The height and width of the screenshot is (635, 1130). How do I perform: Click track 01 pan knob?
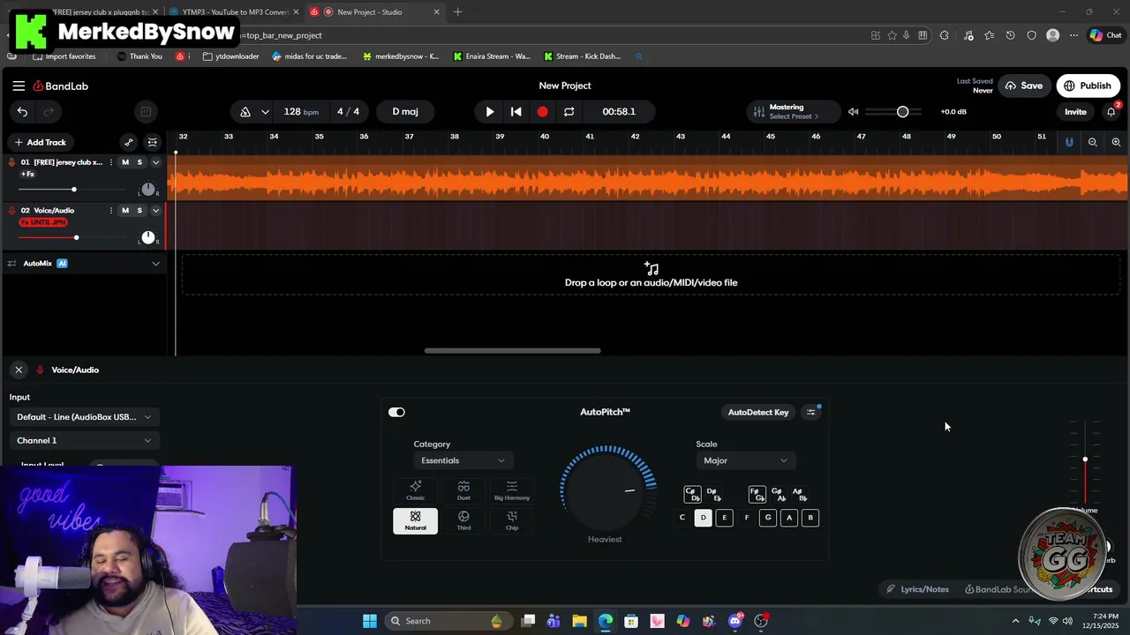click(148, 190)
